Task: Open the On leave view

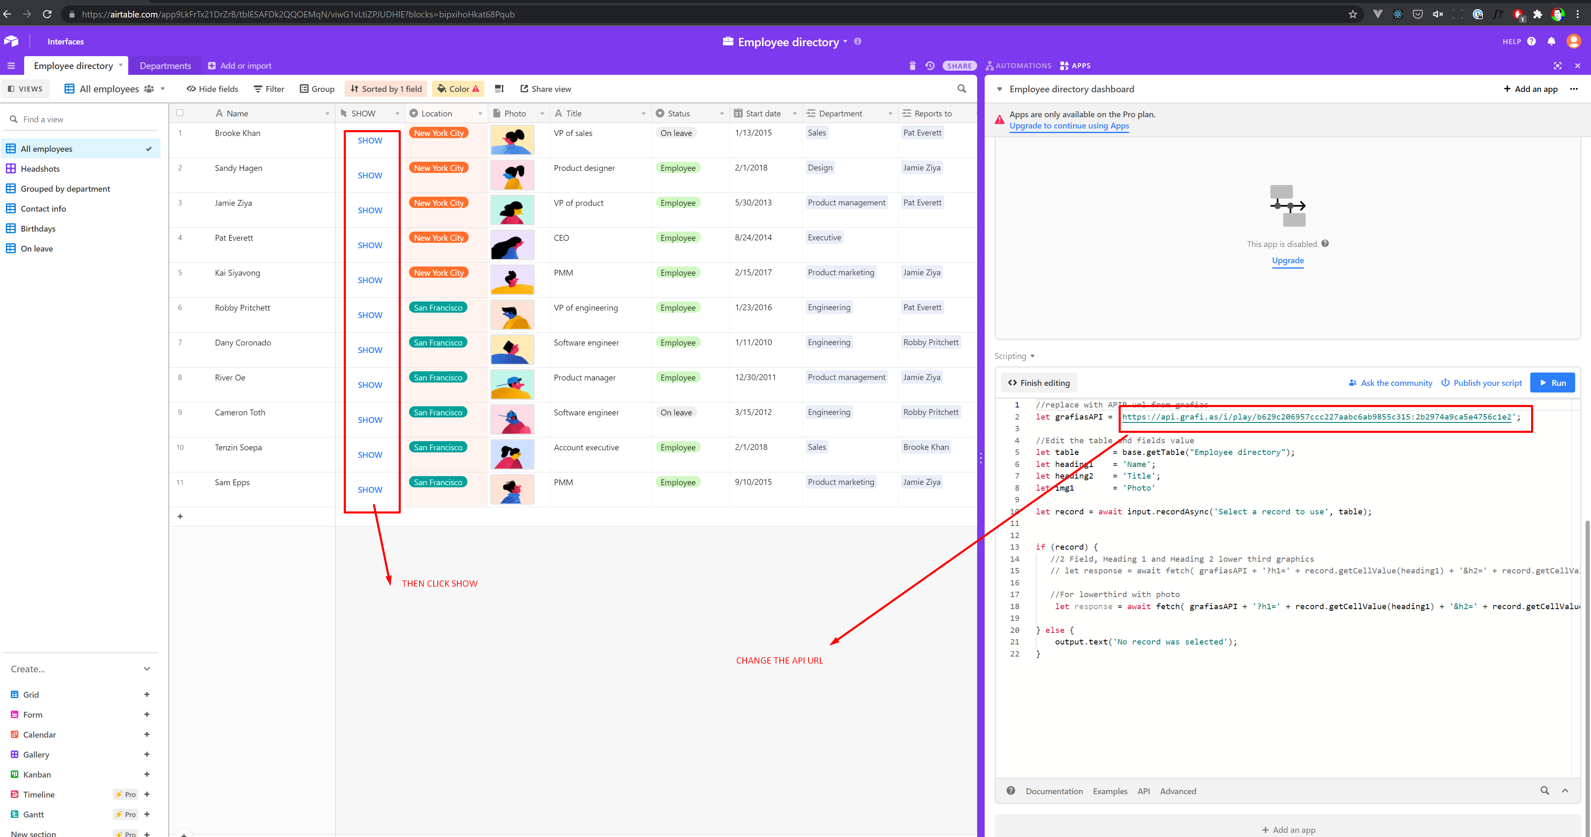Action: tap(37, 248)
